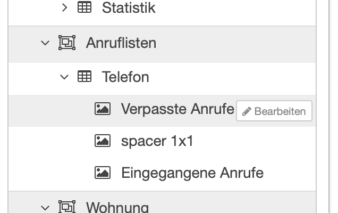Image resolution: width=338 pixels, height=213 pixels.
Task: Collapse the Telefon node
Action: pyautogui.click(x=65, y=77)
